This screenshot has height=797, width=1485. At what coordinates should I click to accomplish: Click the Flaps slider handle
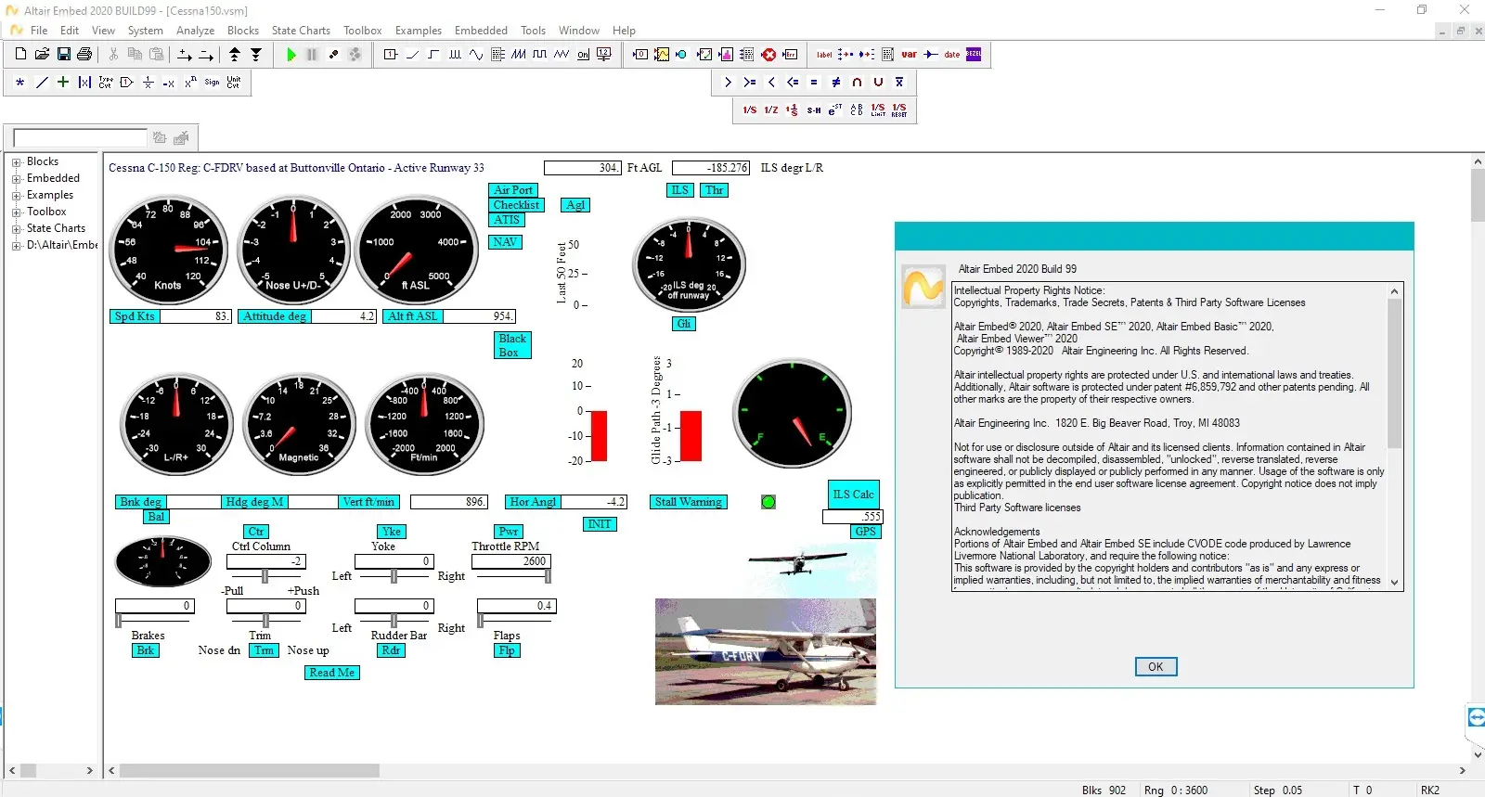(x=481, y=621)
